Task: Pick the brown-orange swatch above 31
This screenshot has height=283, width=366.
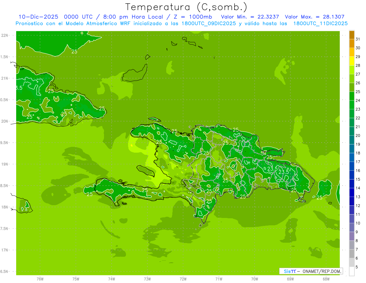Action: [352, 35]
